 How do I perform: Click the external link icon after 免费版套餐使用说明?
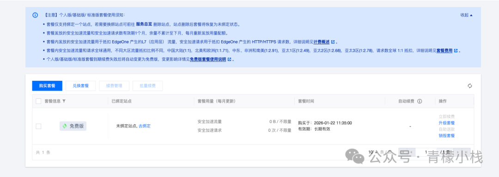pos(229,59)
